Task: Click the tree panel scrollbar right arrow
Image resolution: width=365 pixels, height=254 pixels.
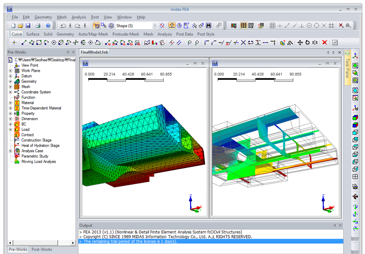Action: point(73,243)
